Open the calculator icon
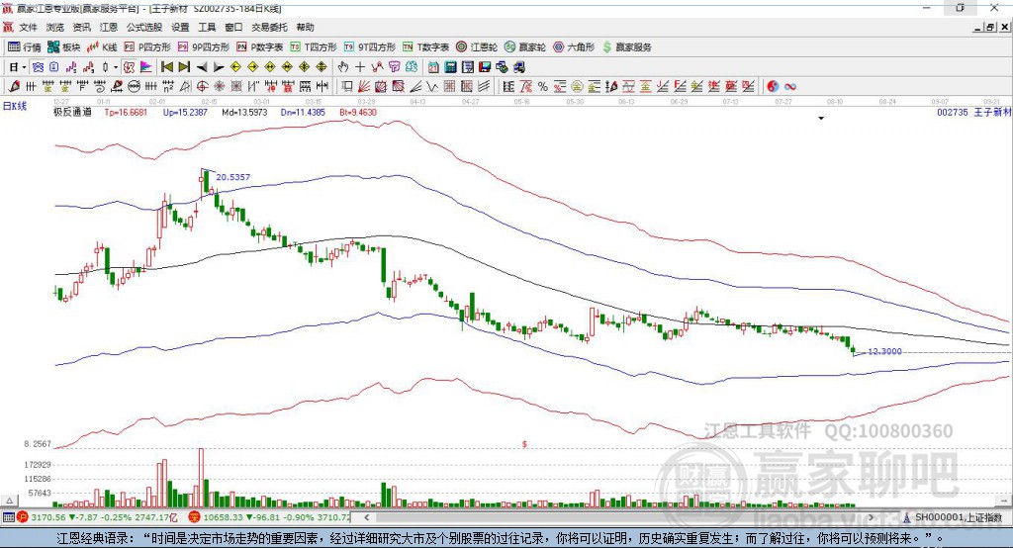This screenshot has width=1013, height=548. (451, 67)
